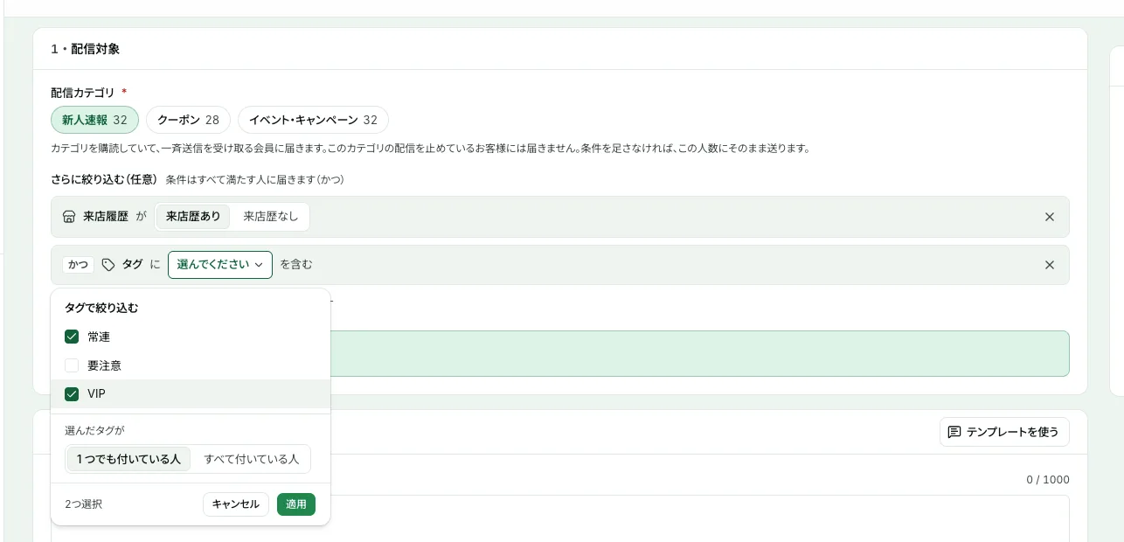1124x542 pixels.
Task: Click the かつ condition badge
Action: (78, 265)
